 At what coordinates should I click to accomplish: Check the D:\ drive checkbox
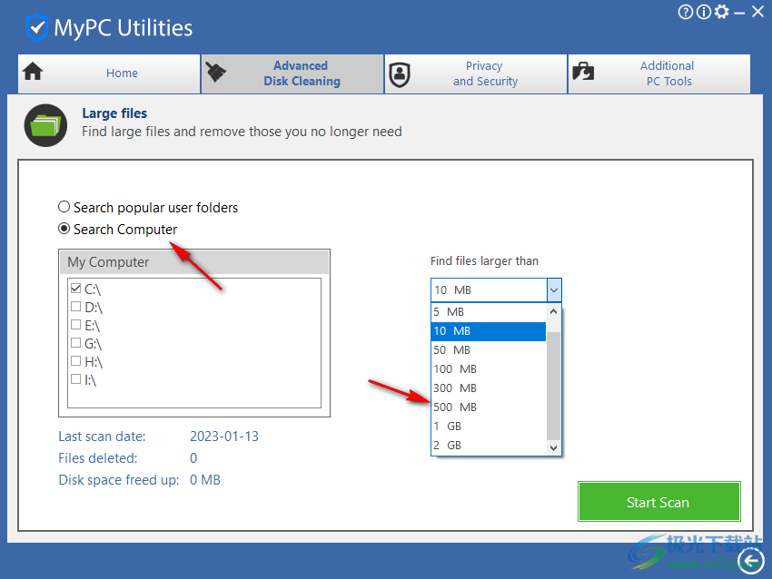click(x=75, y=307)
